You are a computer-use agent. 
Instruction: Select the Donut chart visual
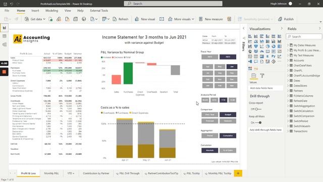click(274, 46)
